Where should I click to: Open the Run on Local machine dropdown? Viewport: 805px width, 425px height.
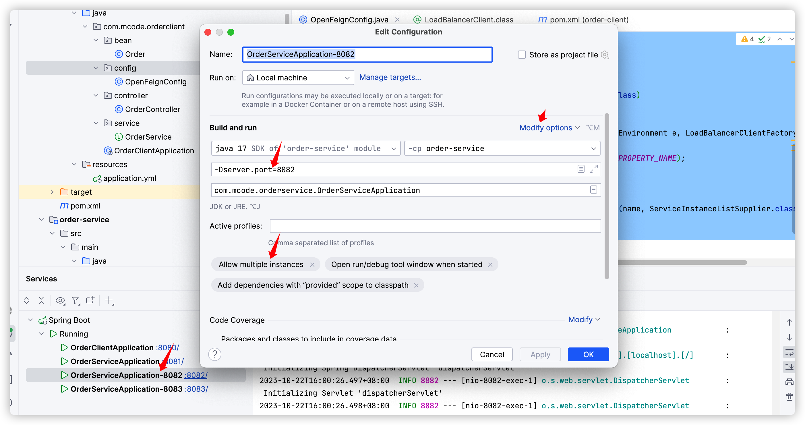click(x=298, y=78)
